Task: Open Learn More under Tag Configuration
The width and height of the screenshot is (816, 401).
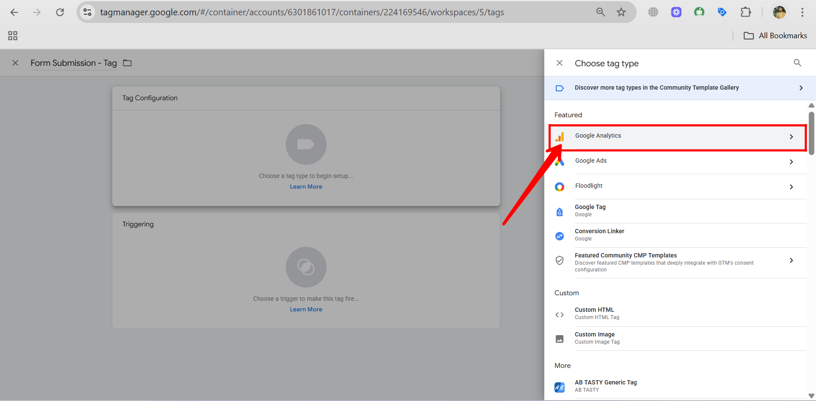Action: 306,186
